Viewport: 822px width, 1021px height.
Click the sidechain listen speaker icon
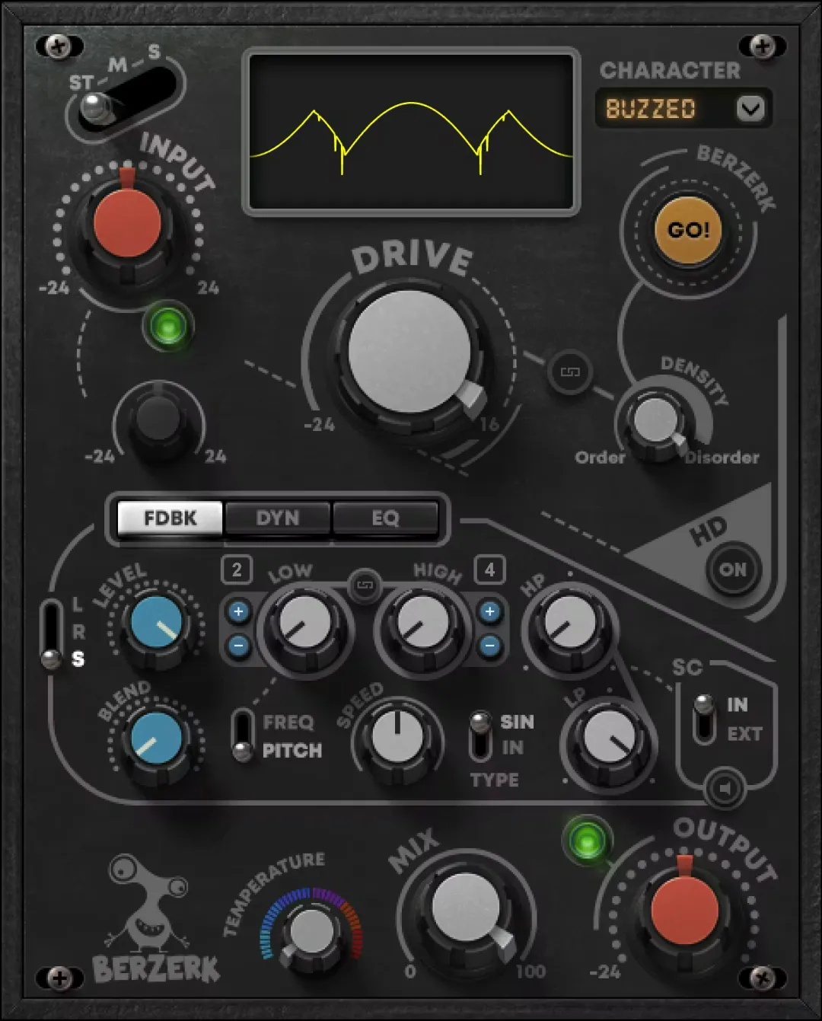coord(724,788)
